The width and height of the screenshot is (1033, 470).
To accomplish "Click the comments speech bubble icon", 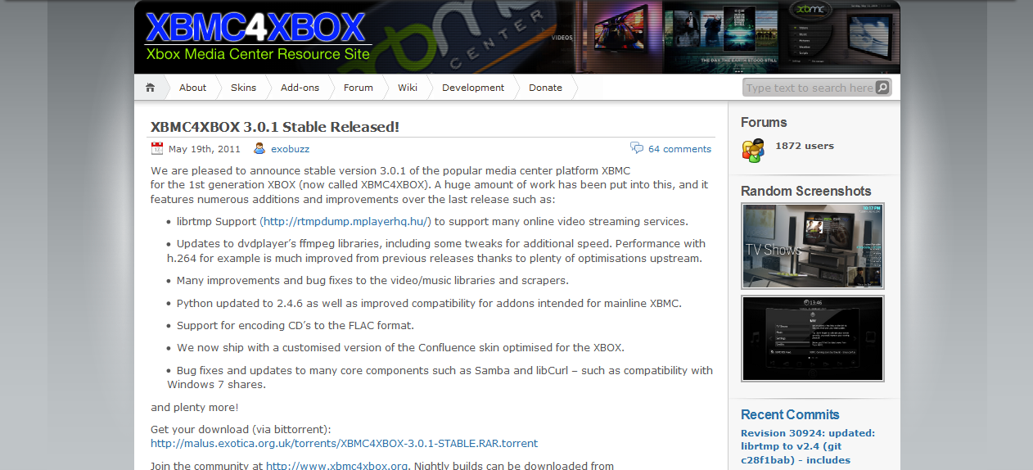I will 637,148.
